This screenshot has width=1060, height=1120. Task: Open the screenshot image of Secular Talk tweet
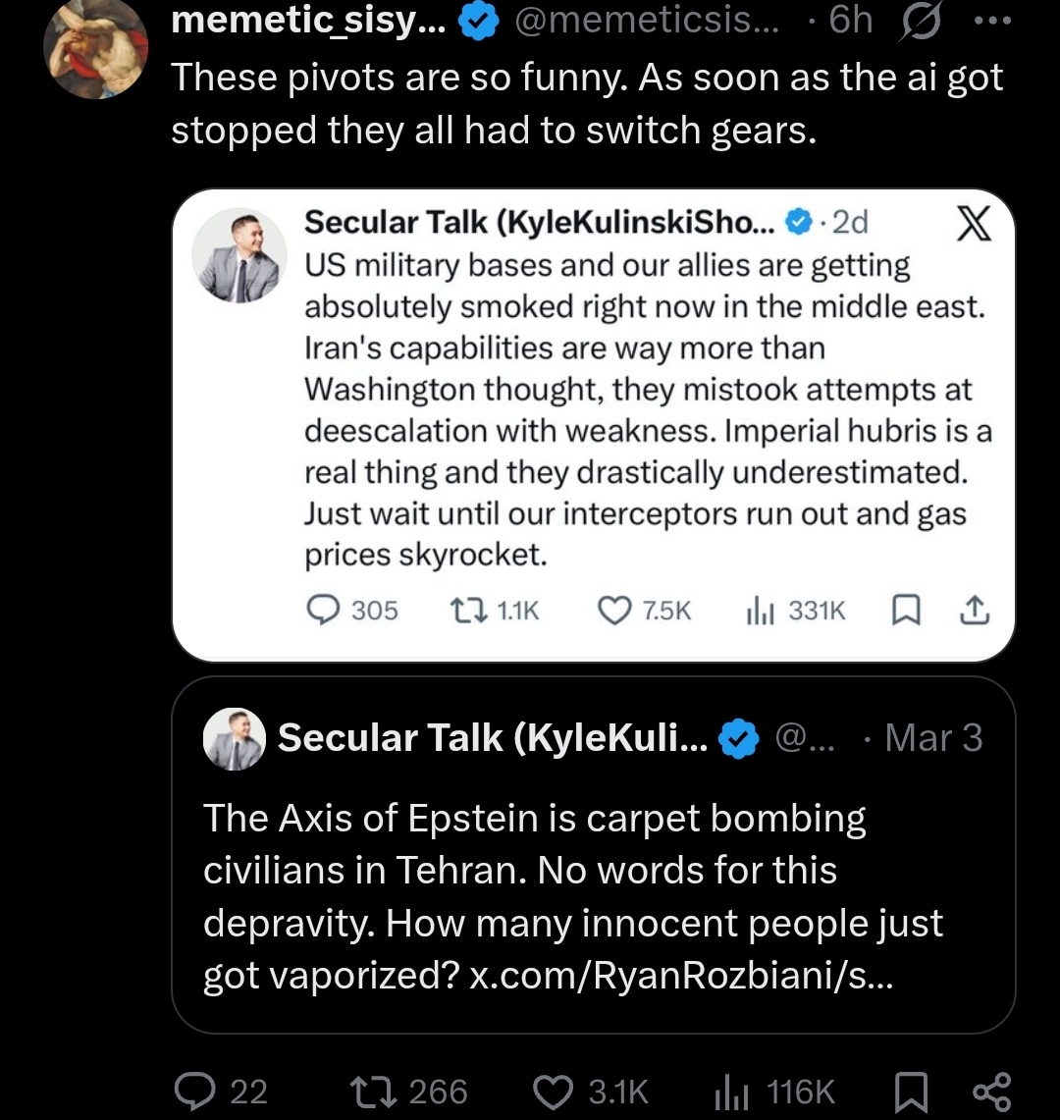pos(593,424)
